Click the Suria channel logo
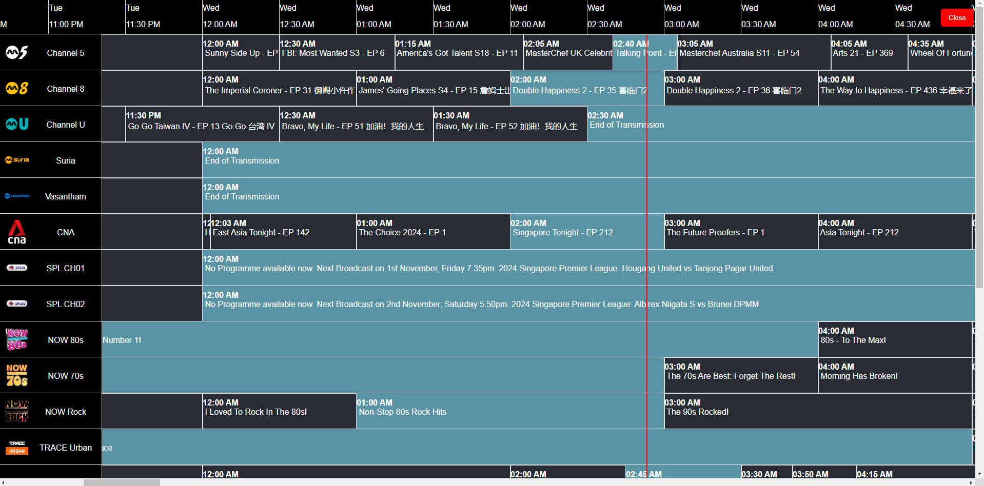 17,160
